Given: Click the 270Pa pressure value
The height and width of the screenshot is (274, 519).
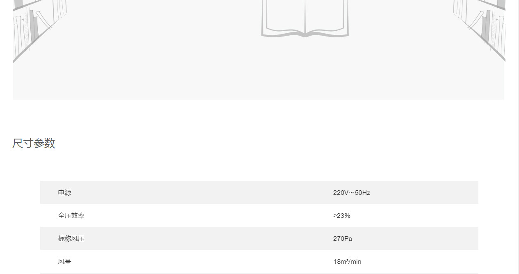Looking at the screenshot, I should click(343, 239).
